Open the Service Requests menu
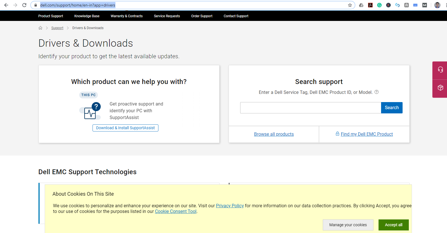Screen dimensions: 447x233 167,16
